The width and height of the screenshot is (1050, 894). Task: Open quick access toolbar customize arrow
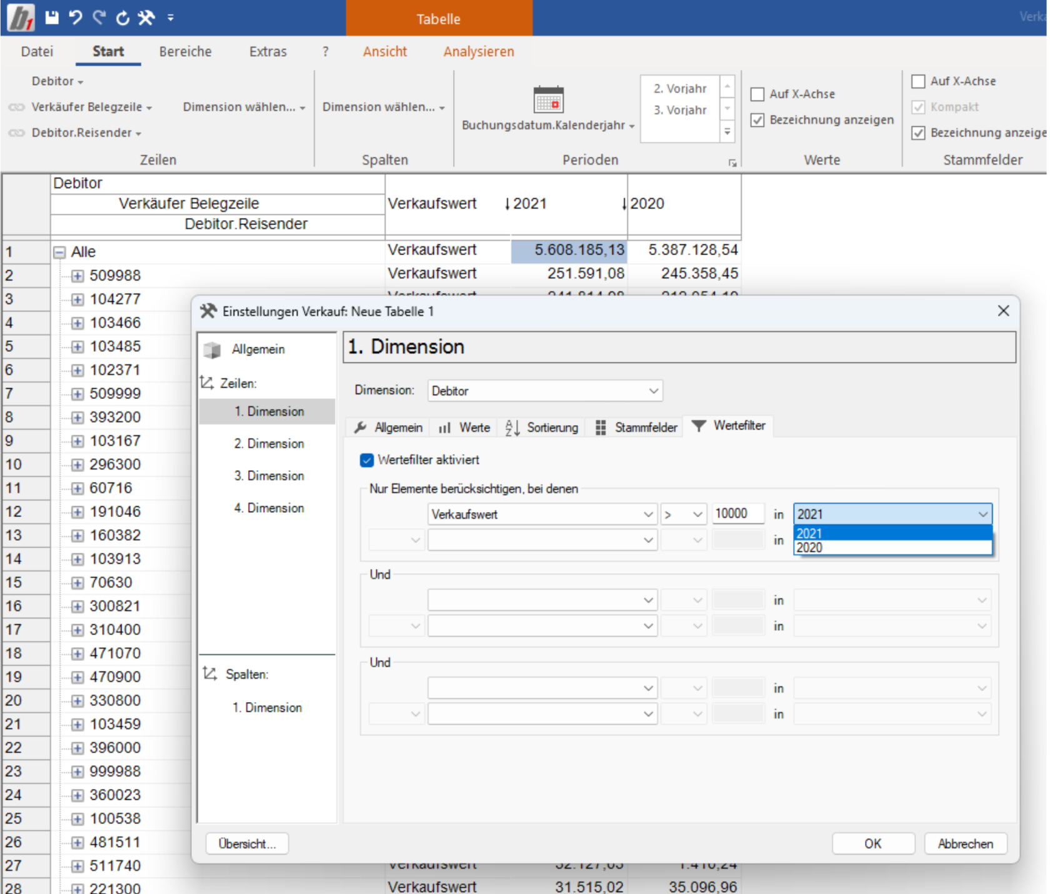tap(170, 18)
